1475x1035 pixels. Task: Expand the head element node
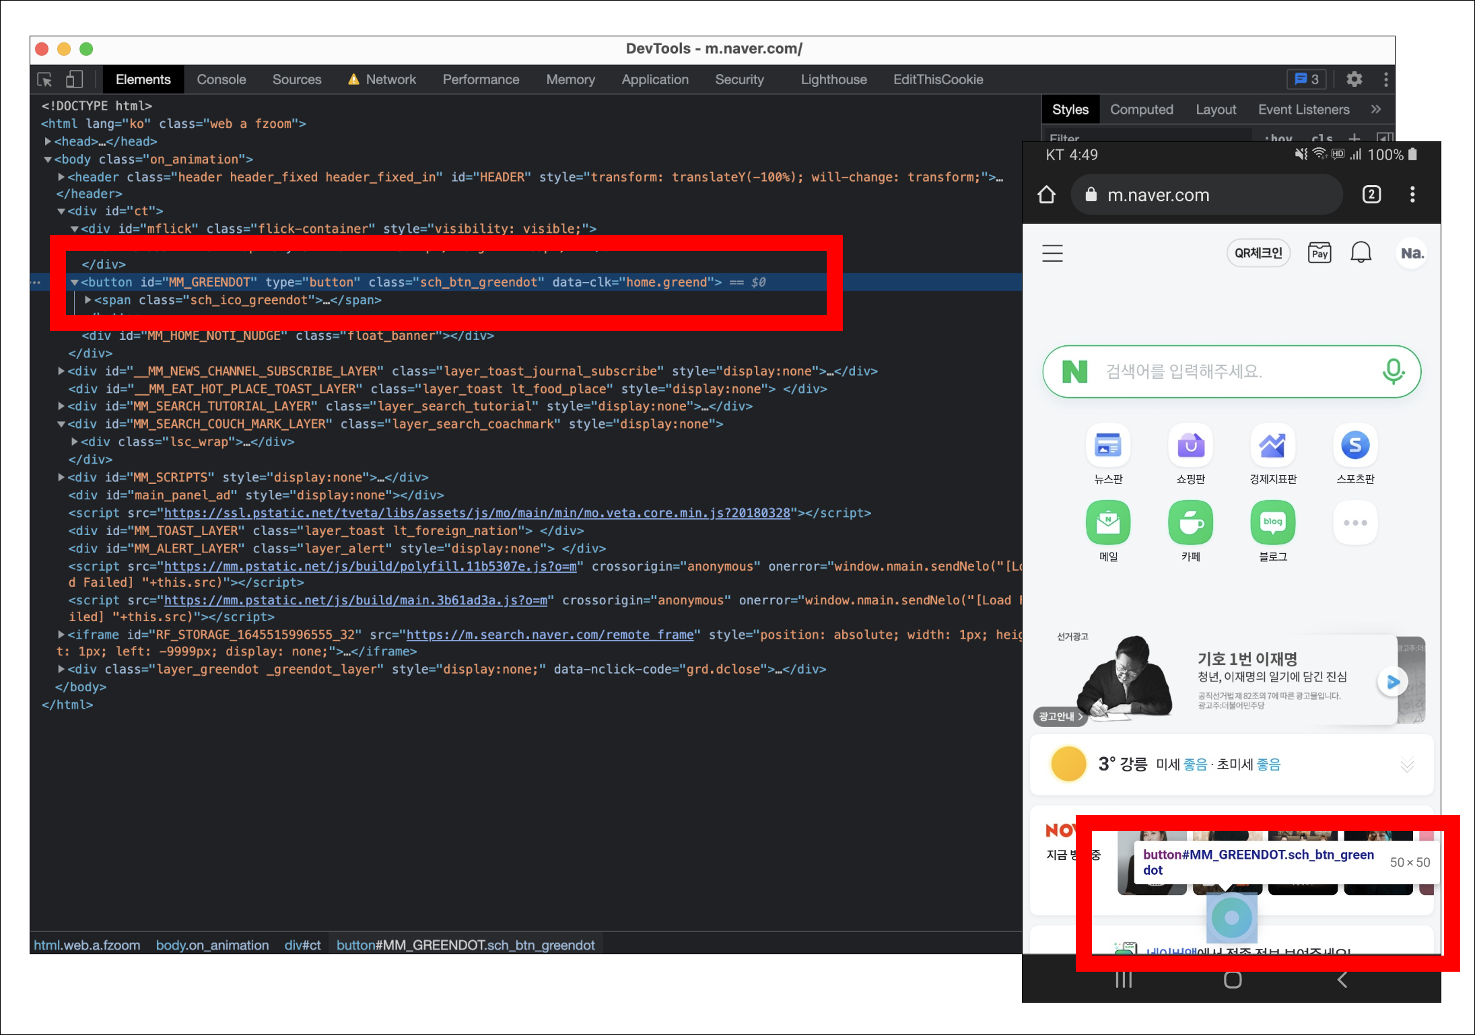[48, 141]
